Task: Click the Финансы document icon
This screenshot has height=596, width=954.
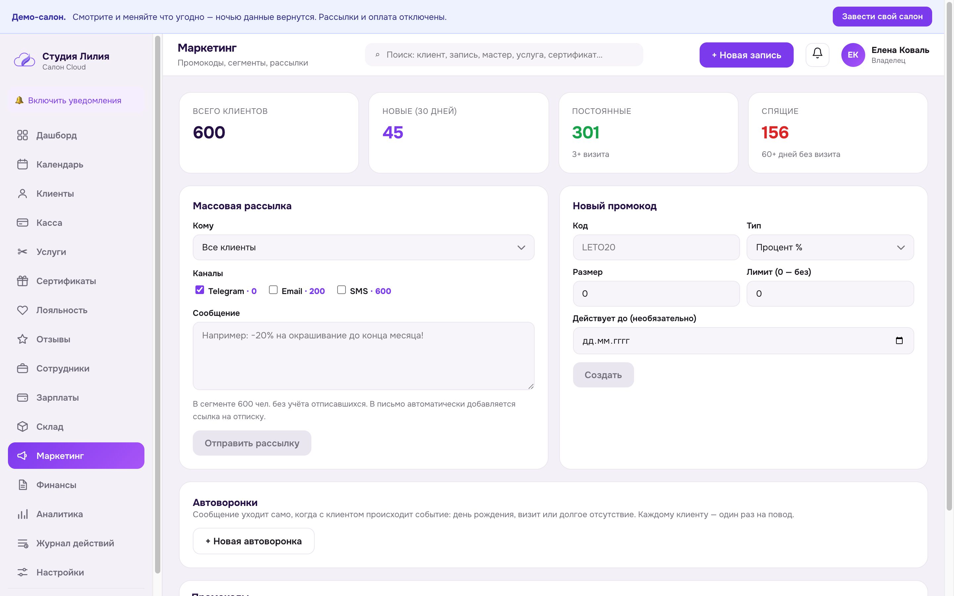Action: click(23, 485)
